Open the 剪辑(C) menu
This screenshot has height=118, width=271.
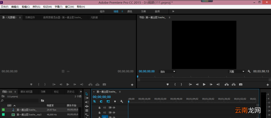click(26, 7)
